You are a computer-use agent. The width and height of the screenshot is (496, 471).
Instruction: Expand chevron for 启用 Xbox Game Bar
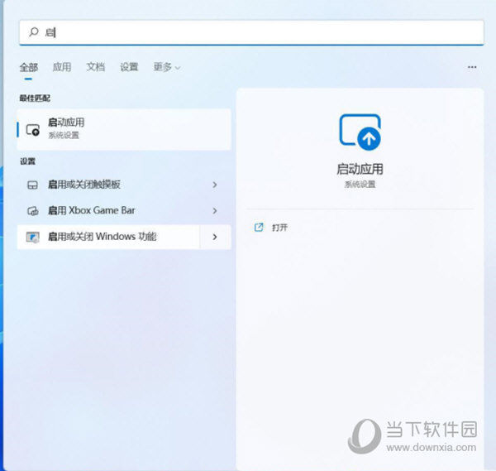tap(215, 211)
